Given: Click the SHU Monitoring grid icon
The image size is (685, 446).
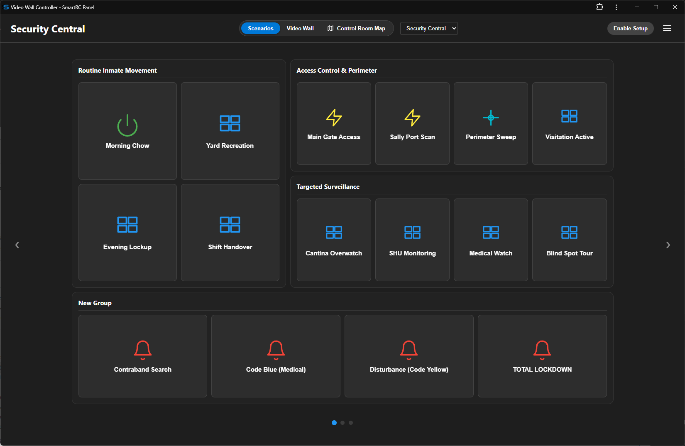Looking at the screenshot, I should [x=412, y=233].
